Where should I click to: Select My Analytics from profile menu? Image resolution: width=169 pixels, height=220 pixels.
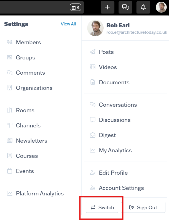(x=115, y=150)
